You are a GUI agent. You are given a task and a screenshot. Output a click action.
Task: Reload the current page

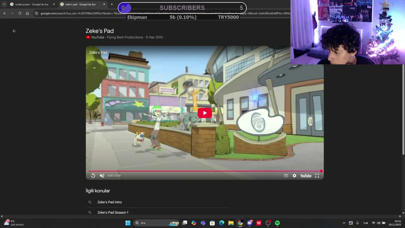pyautogui.click(x=20, y=13)
